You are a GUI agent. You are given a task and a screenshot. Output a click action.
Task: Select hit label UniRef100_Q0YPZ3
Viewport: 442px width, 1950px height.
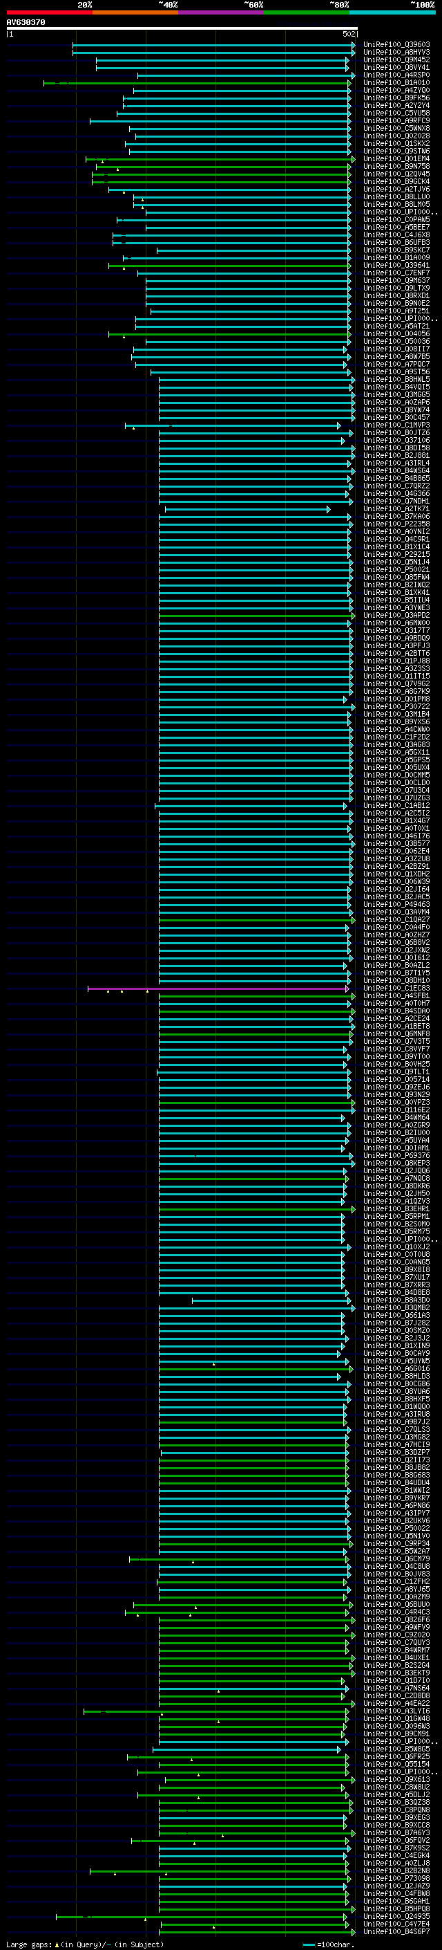tap(396, 1102)
